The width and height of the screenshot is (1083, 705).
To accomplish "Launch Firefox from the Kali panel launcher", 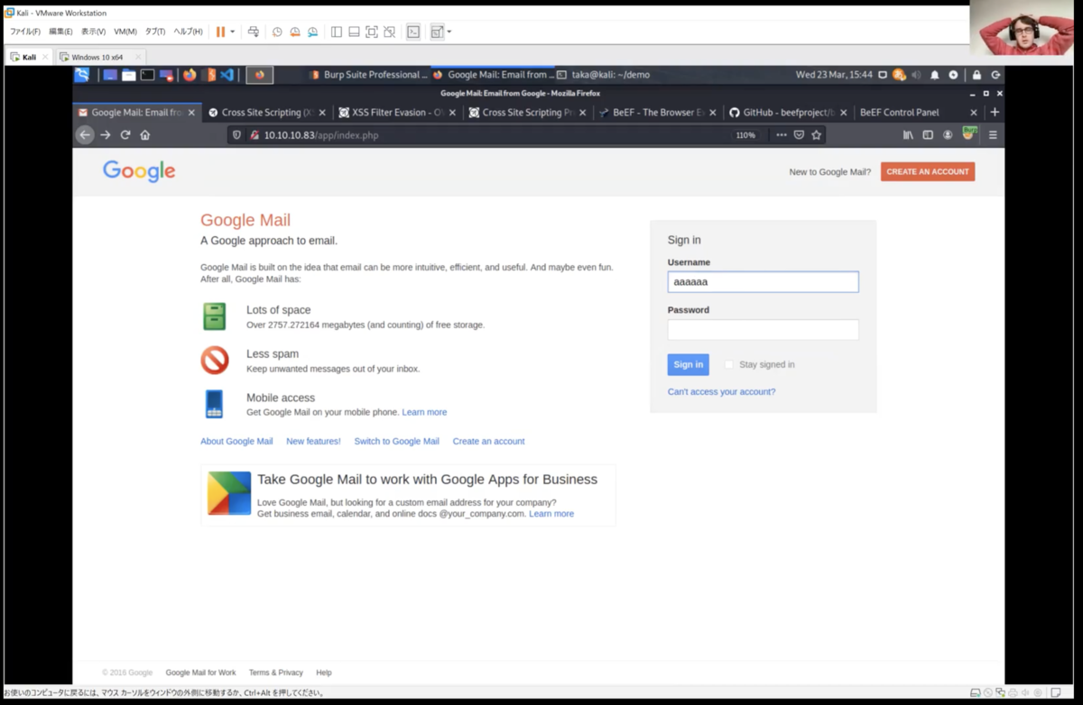I will tap(190, 75).
